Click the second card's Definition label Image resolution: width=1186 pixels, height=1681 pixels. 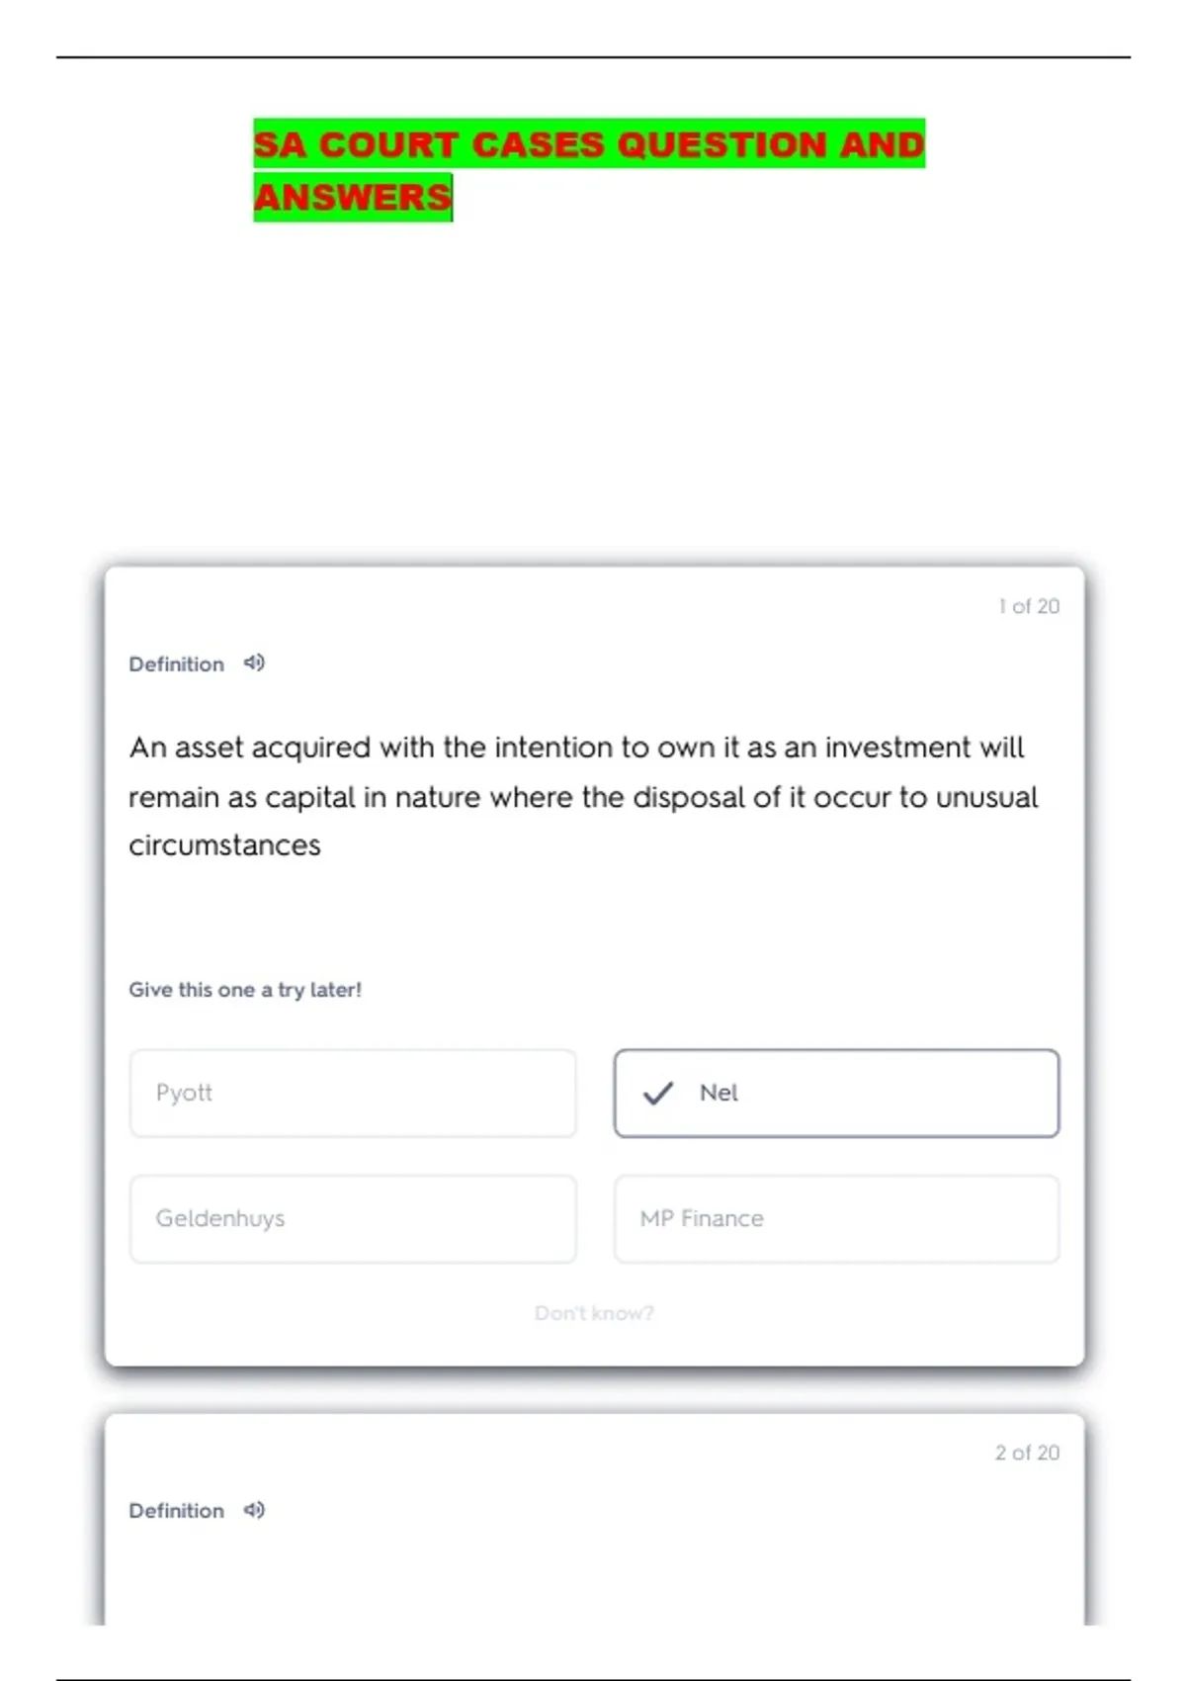click(x=176, y=1511)
